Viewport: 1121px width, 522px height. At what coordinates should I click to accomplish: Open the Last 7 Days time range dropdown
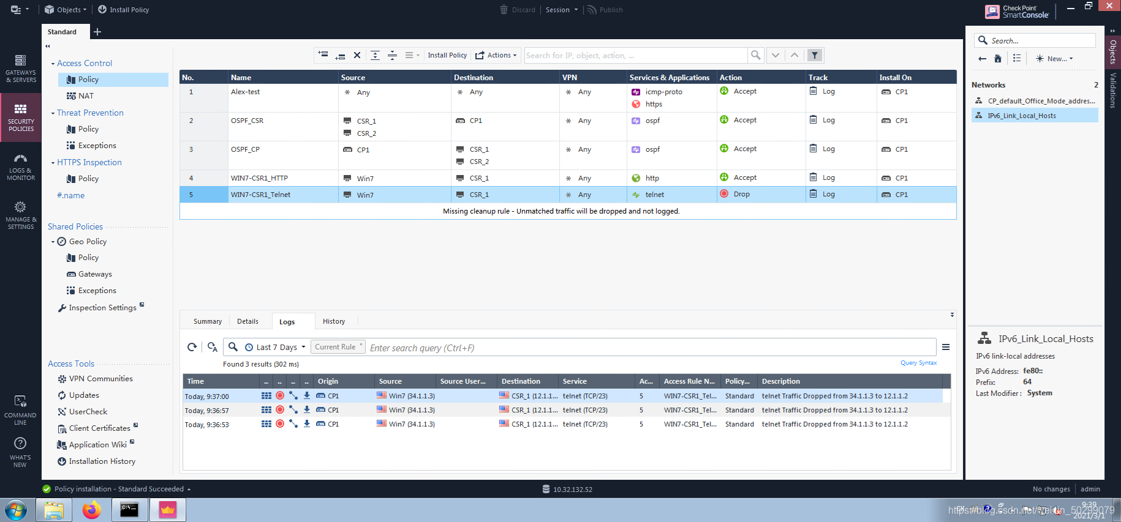point(275,347)
